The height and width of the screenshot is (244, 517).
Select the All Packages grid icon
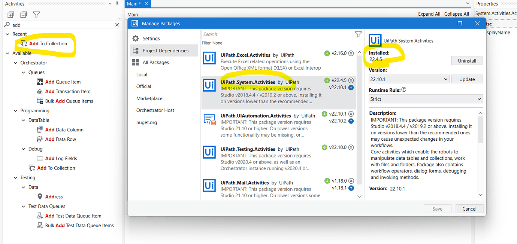(136, 62)
